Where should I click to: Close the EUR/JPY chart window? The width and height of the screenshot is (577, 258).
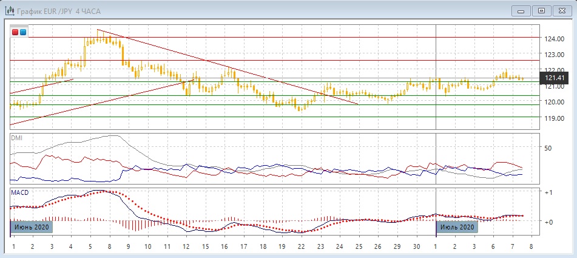click(561, 10)
